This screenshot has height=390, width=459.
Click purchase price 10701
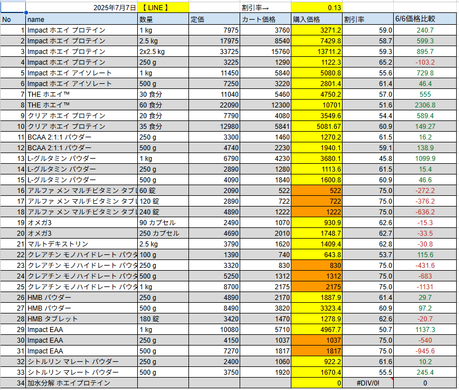click(x=317, y=105)
